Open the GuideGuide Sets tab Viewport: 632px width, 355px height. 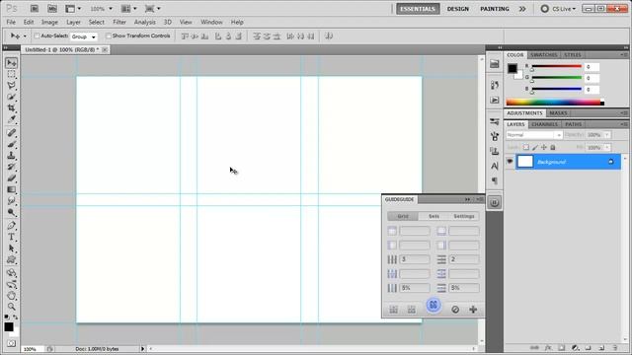click(434, 216)
